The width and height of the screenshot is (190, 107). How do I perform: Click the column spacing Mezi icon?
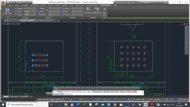coord(16,12)
